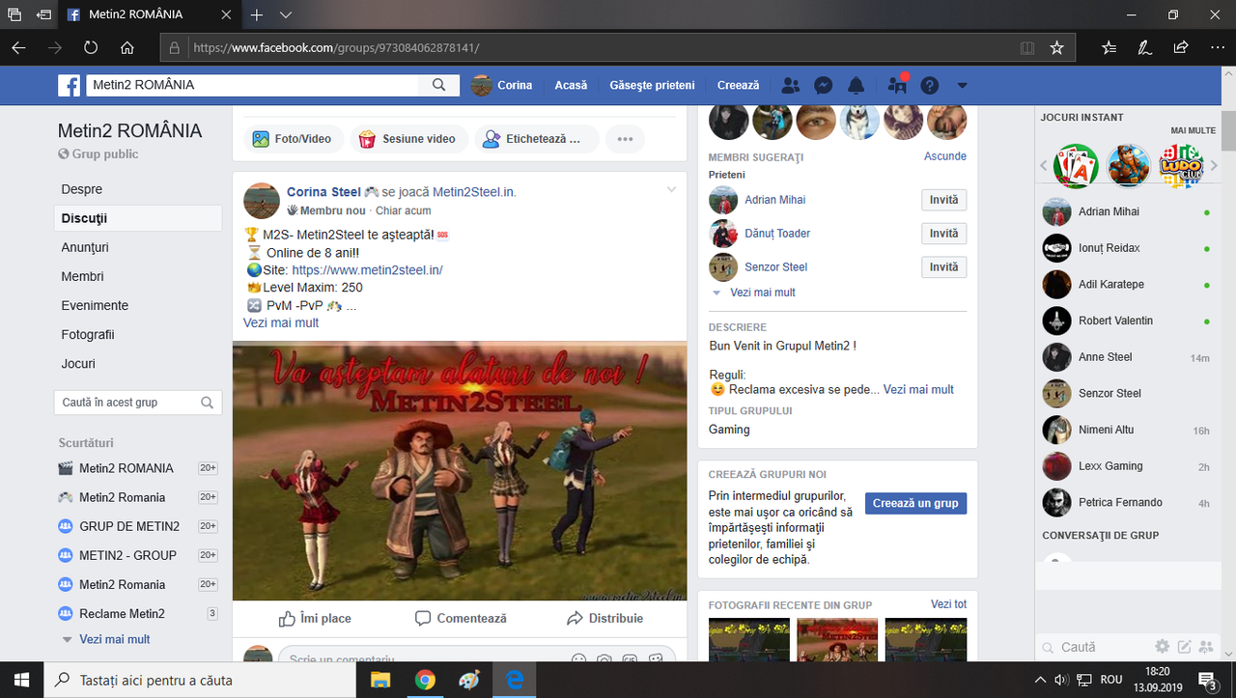This screenshot has height=698, width=1236.
Task: Open Anunțuri in the group menu
Action: point(85,247)
